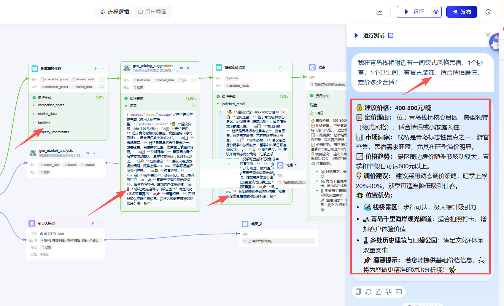Dislike the chat response with thumbs down
Image resolution: width=504 pixels, height=306 pixels.
pos(389,292)
